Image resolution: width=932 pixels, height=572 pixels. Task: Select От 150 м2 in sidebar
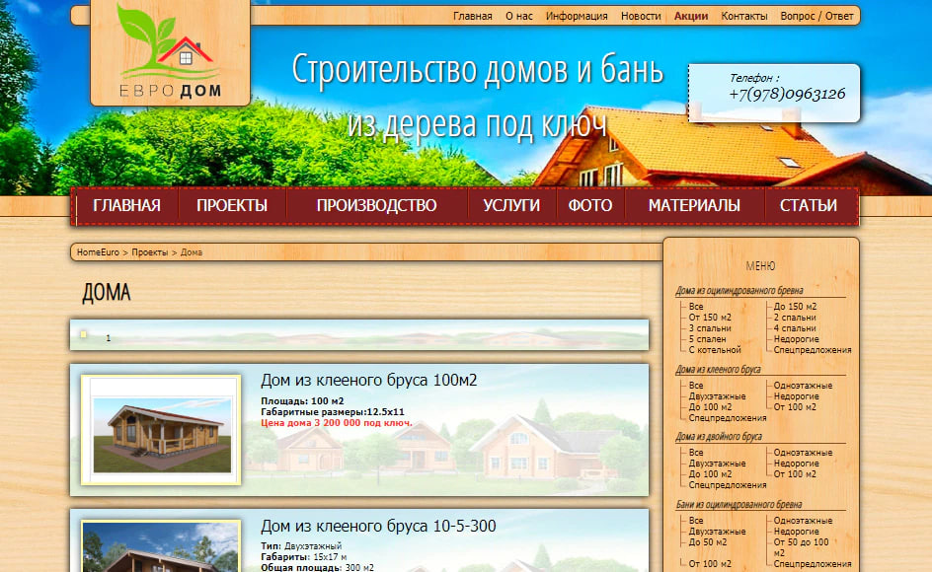(710, 318)
